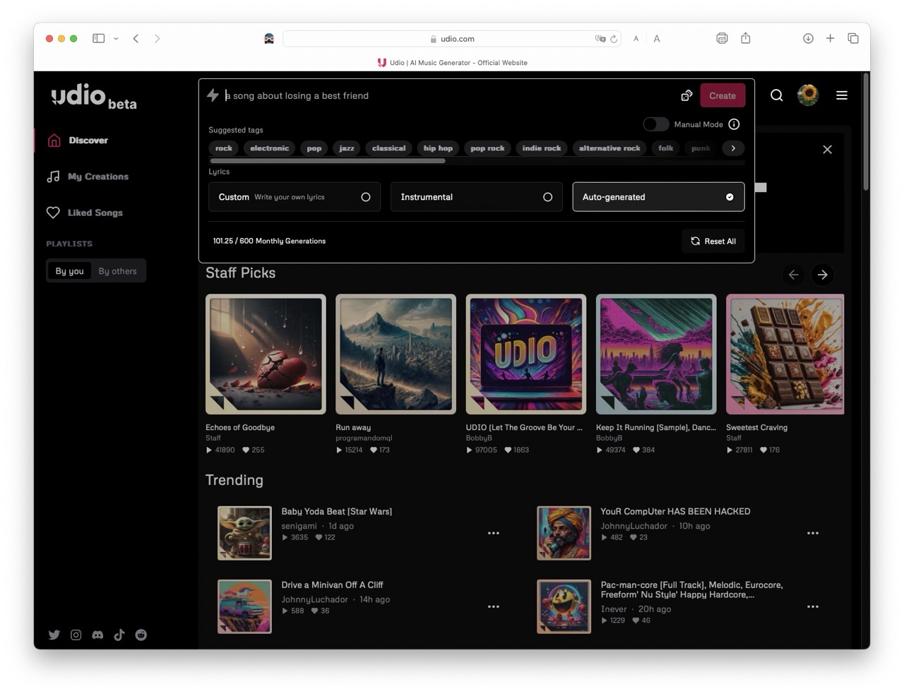The height and width of the screenshot is (694, 904).
Task: Open Udio's Reddit community icon
Action: point(141,635)
